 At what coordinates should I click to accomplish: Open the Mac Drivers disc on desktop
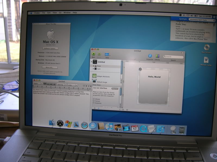[x=207, y=49]
